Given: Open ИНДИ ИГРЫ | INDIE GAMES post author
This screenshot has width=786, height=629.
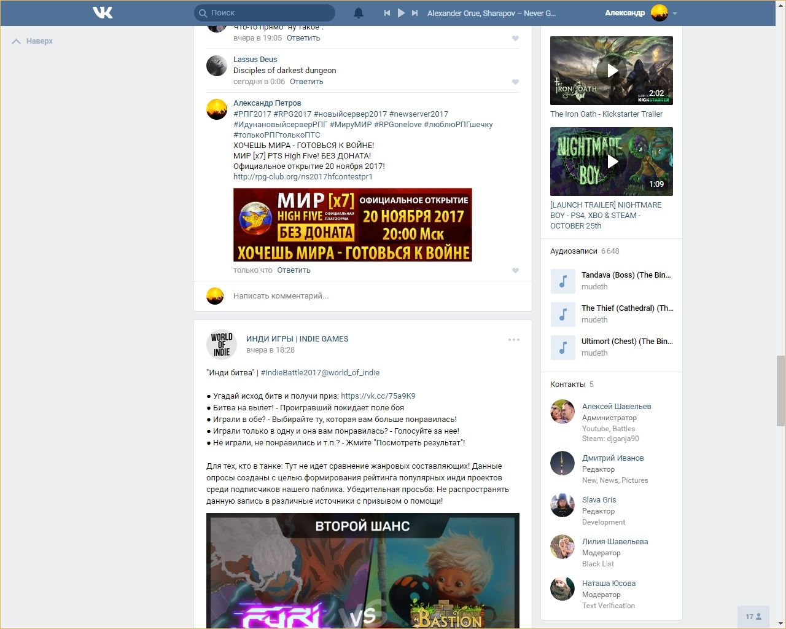Looking at the screenshot, I should pos(297,339).
